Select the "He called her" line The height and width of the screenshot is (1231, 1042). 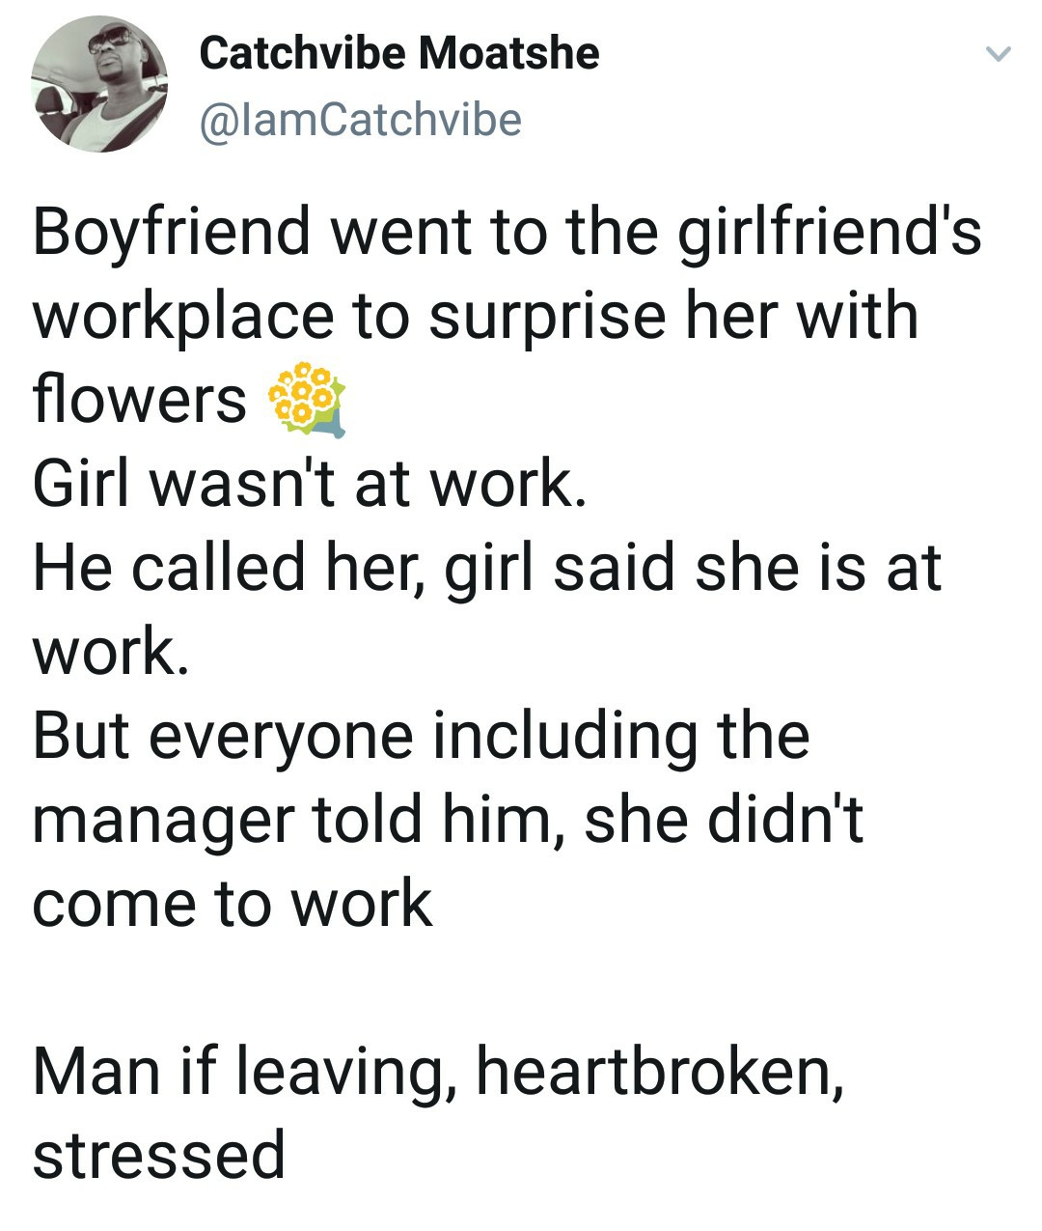click(486, 567)
